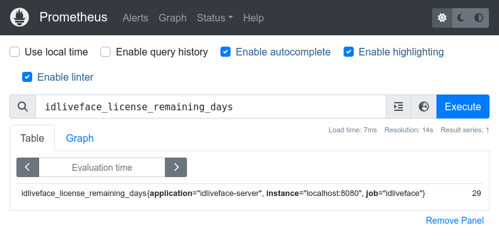
Task: Focus the Evaluation time field
Action: (102, 168)
